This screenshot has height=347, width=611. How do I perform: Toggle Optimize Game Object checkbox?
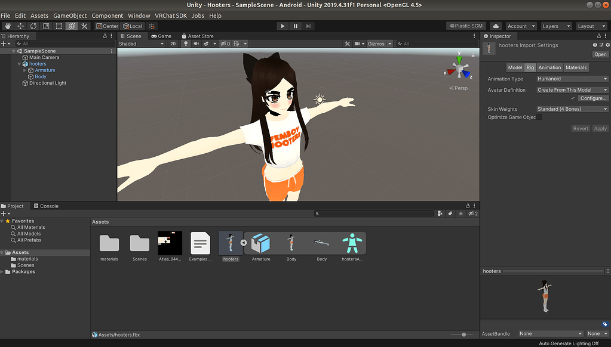tap(539, 117)
